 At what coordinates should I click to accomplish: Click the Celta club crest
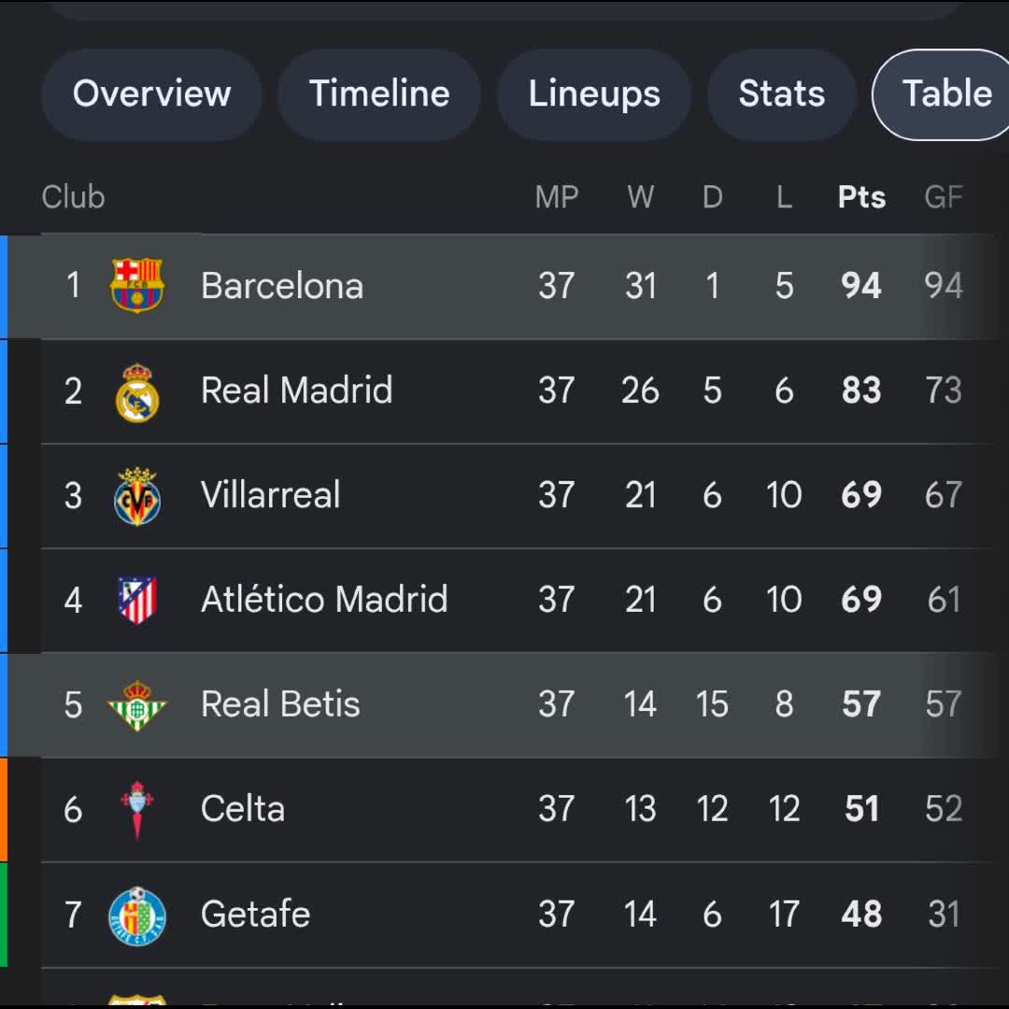click(x=137, y=810)
